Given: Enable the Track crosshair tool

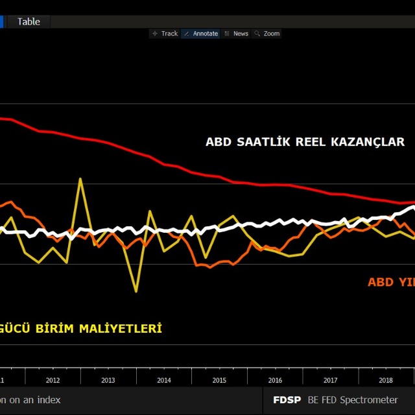Looking at the screenshot, I should tap(165, 34).
